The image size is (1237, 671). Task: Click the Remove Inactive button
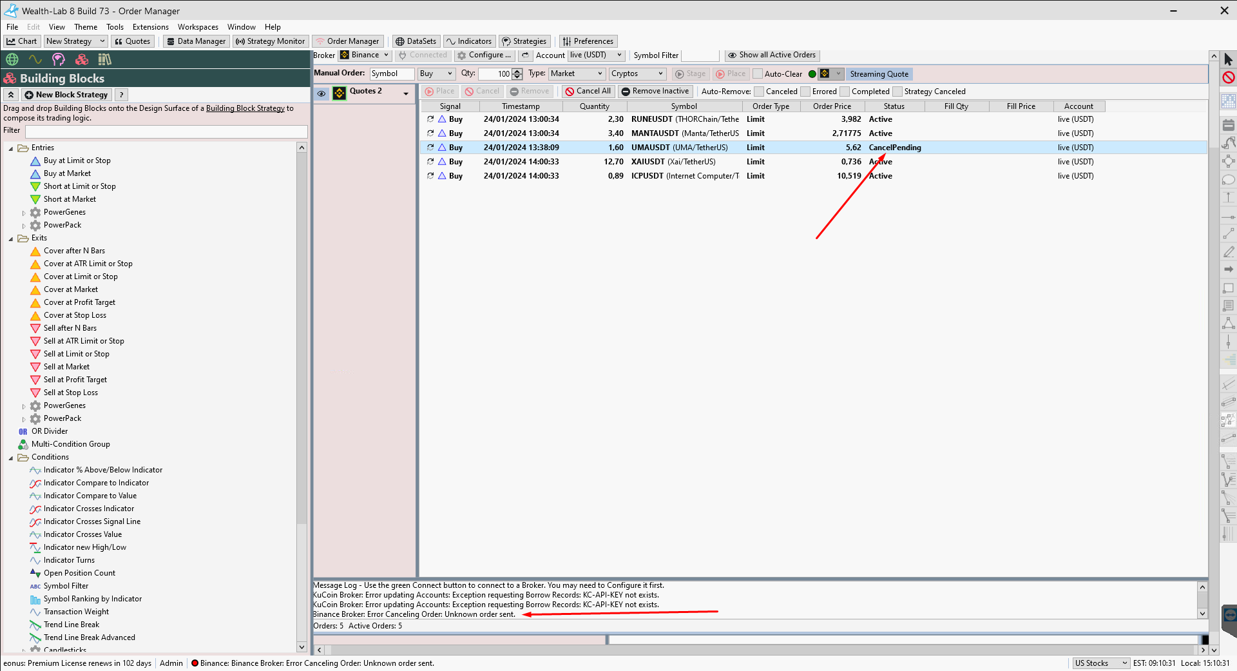click(x=655, y=92)
